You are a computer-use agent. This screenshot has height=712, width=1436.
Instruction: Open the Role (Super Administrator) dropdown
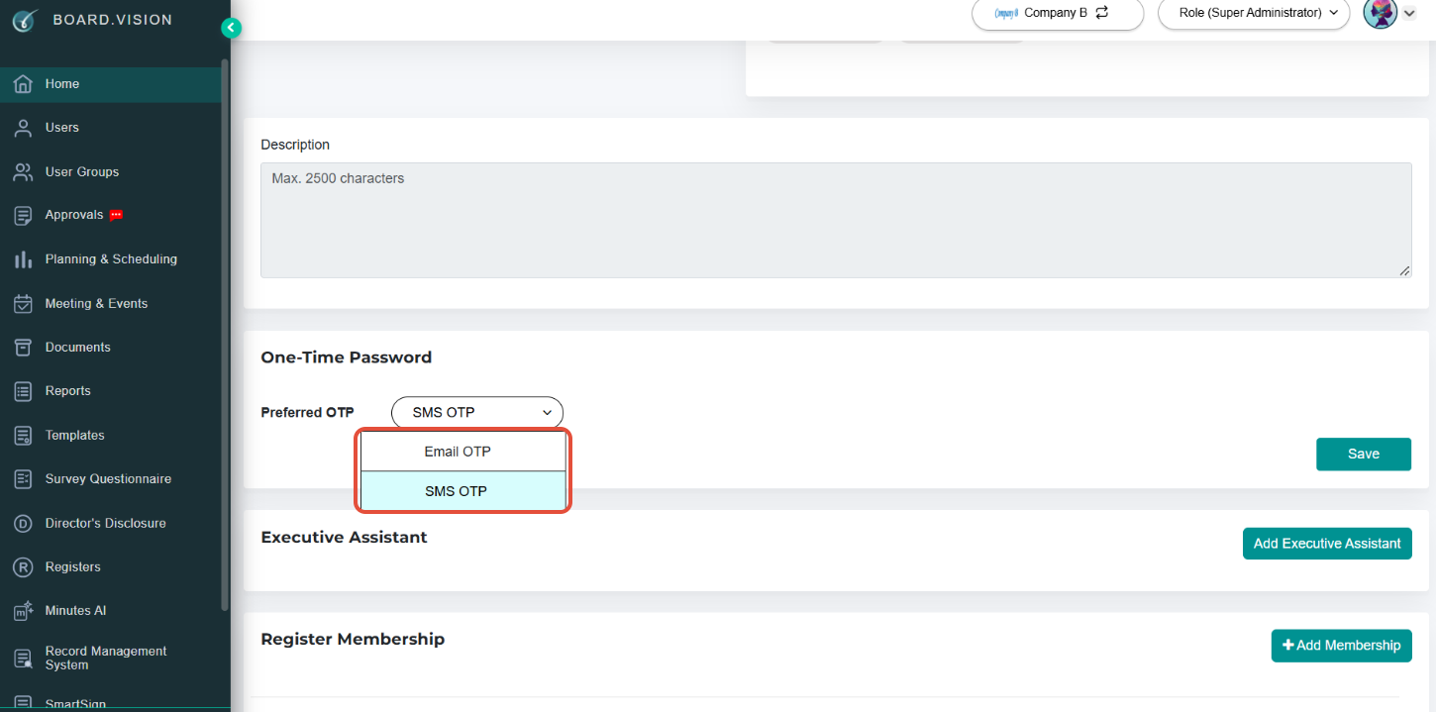click(x=1254, y=13)
